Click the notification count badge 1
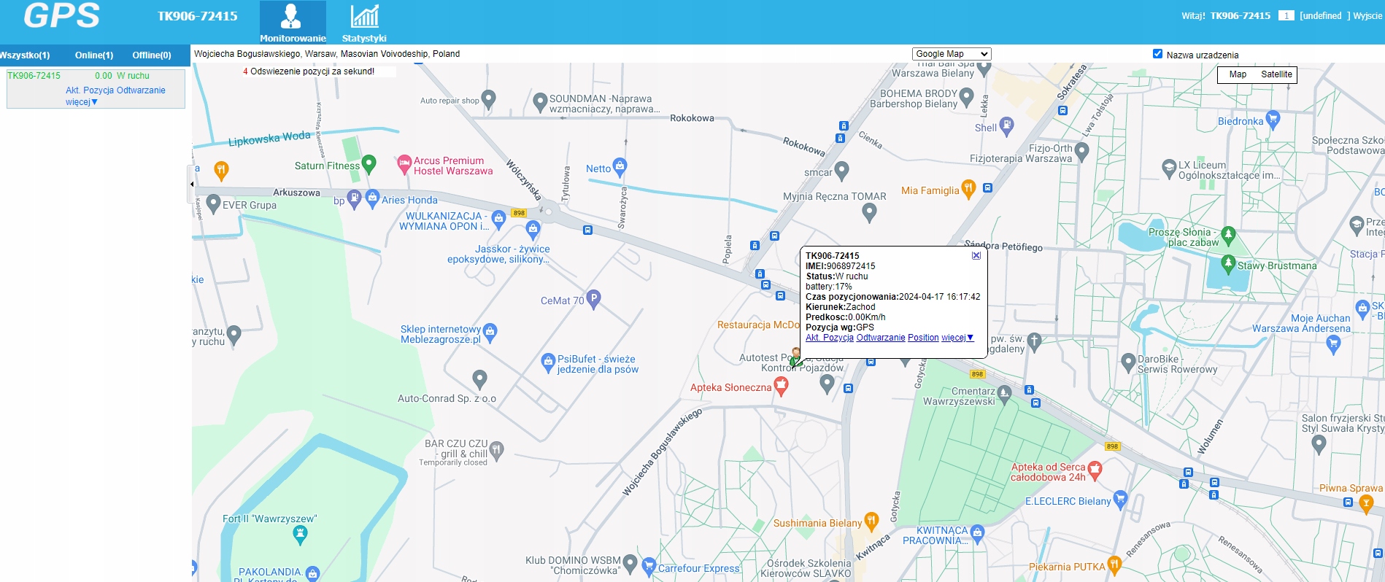Viewport: 1385px width, 582px height. coord(1286,15)
